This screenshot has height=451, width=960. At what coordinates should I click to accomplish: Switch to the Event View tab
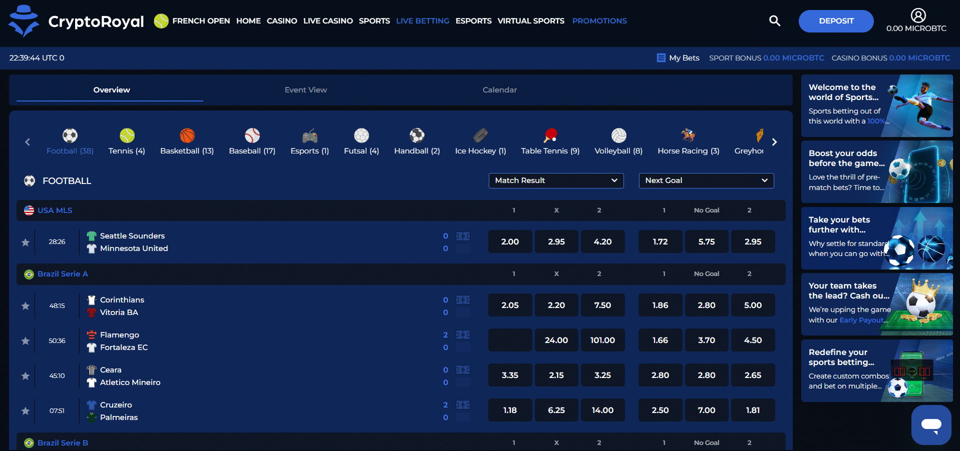pyautogui.click(x=305, y=90)
